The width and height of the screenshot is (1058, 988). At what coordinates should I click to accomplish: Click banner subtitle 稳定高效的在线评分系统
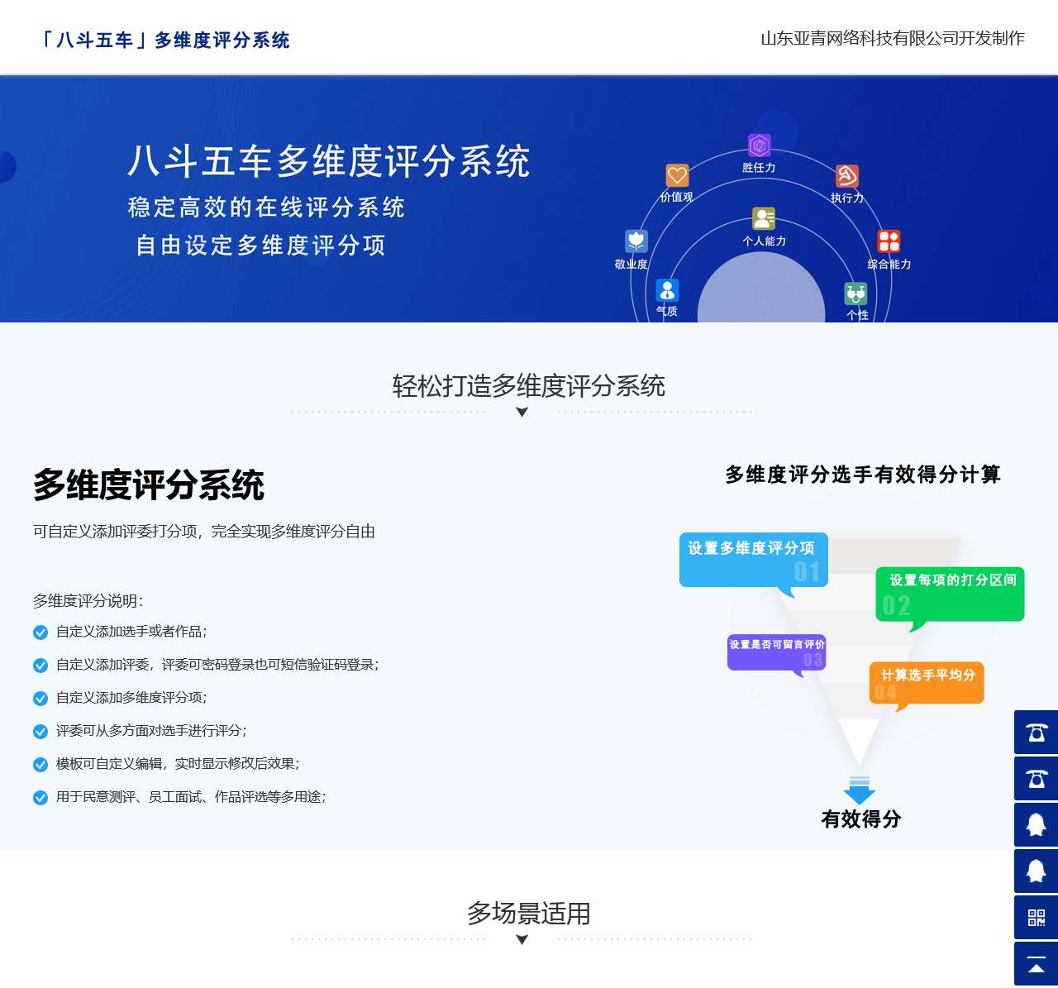(x=266, y=207)
